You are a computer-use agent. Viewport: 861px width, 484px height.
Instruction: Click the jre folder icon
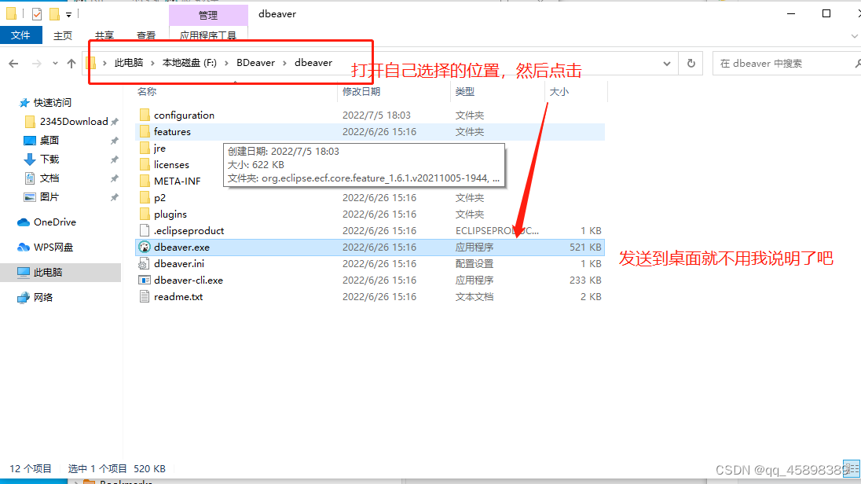[x=145, y=148]
